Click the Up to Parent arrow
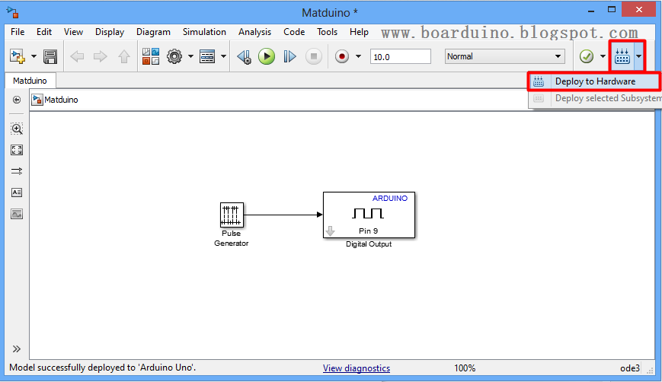The image size is (662, 382). pyautogui.click(x=123, y=56)
